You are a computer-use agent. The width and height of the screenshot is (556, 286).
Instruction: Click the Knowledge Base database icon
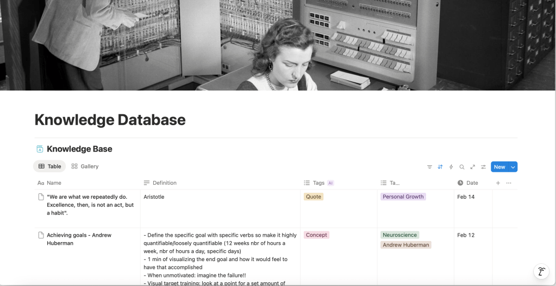pos(40,149)
